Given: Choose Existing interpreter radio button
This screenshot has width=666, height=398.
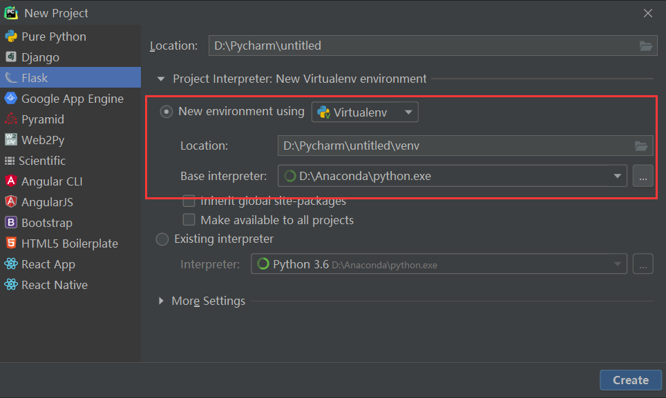Looking at the screenshot, I should coord(162,239).
